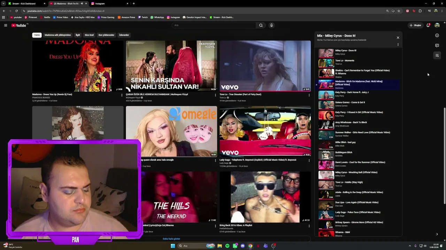
Task: Open the Tove Lo - True Disaster thumbnail
Action: (265, 66)
